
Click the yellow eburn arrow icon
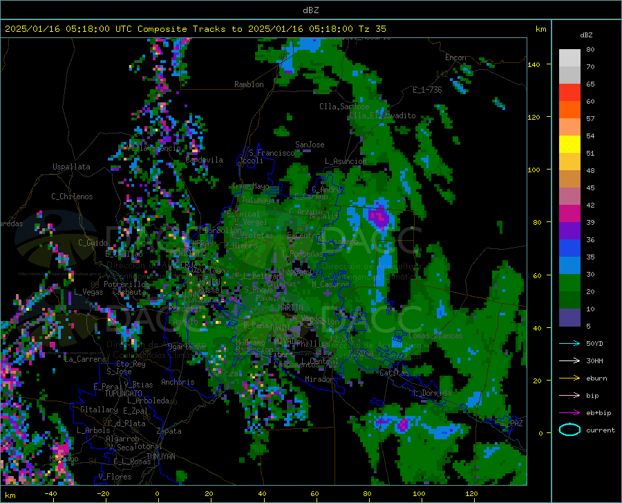[569, 378]
